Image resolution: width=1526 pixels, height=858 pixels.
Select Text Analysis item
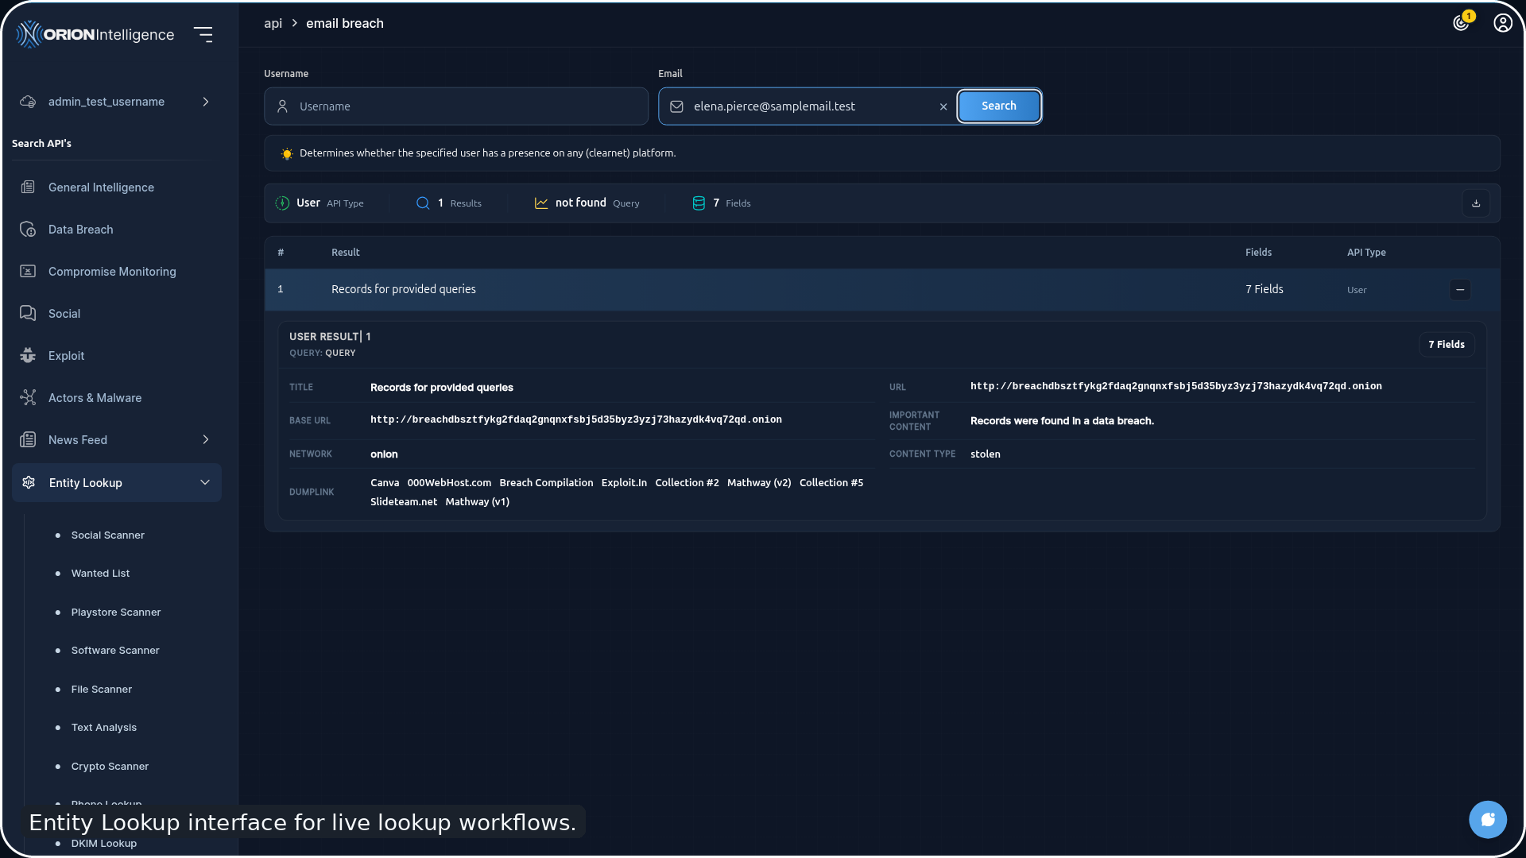(104, 728)
